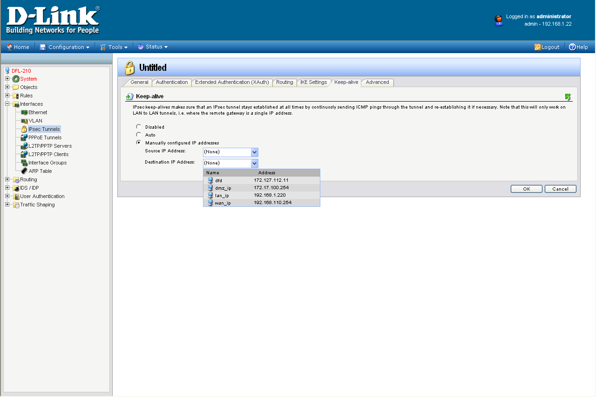Collapse the Interfaces tree node
The image size is (596, 397).
(7, 104)
